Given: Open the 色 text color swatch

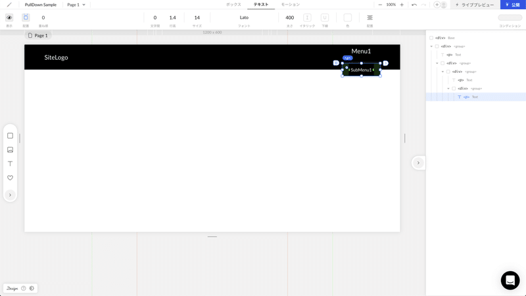Looking at the screenshot, I should (x=348, y=18).
